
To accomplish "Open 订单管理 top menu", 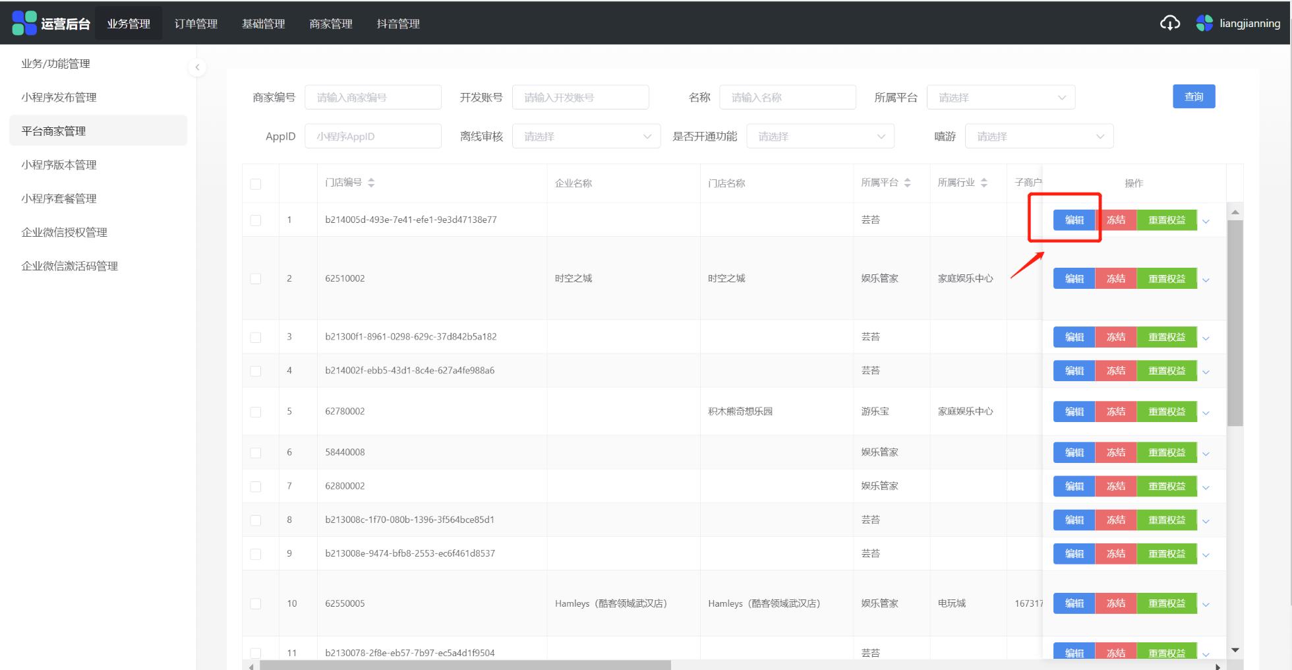I will pyautogui.click(x=196, y=24).
